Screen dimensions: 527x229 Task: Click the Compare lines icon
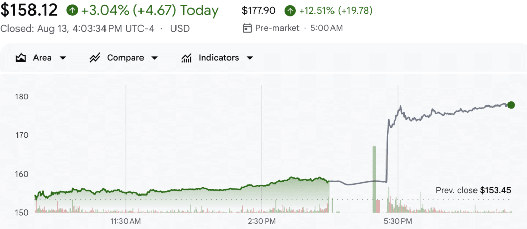95,58
